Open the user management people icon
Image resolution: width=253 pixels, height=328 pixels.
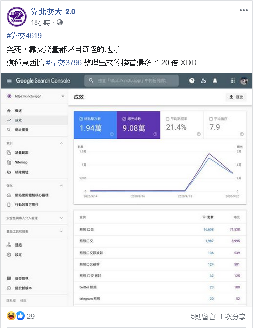203,80
